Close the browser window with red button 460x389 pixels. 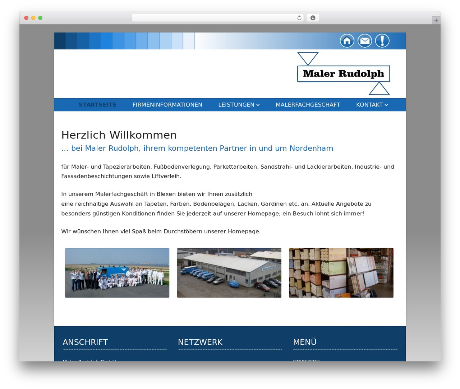pos(26,18)
